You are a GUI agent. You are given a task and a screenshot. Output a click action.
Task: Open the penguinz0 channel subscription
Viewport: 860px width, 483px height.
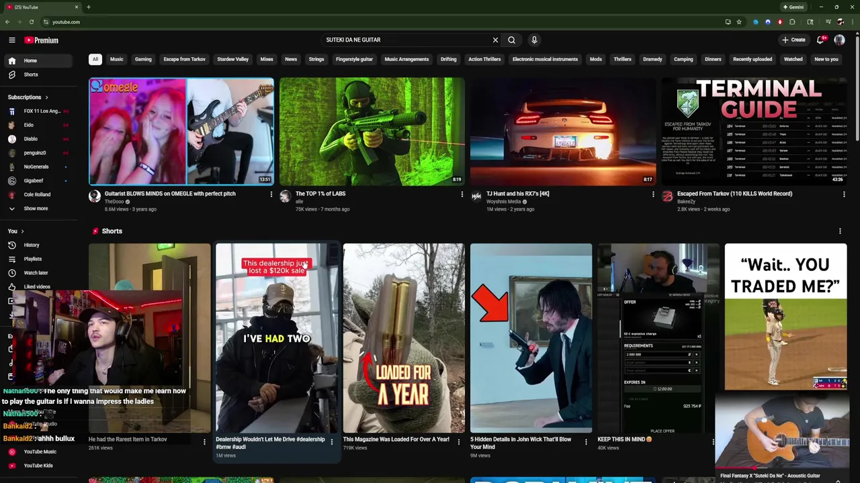coord(39,153)
